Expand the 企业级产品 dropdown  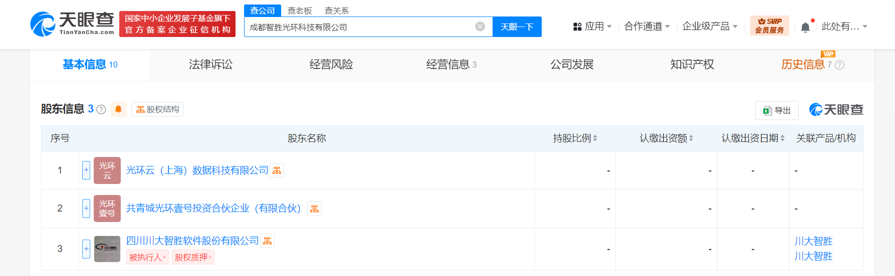point(710,26)
